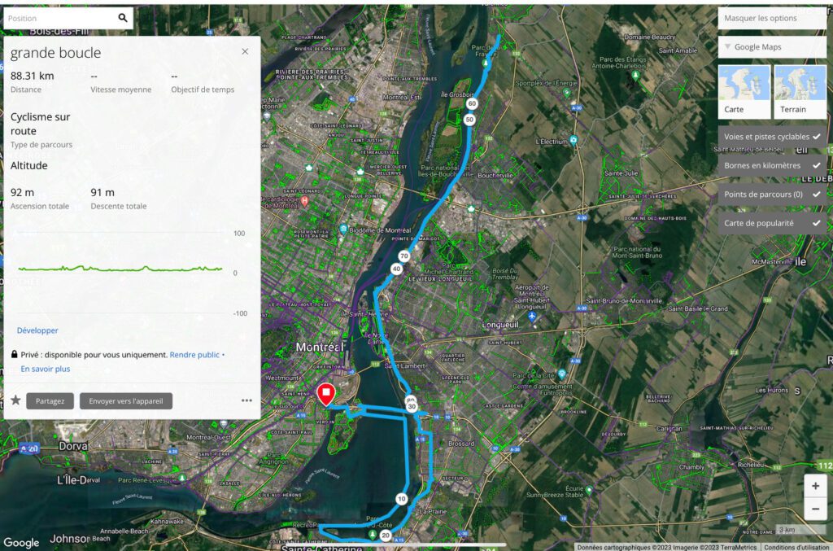833x551 pixels.
Task: Toggle Voies et pistes cyclables option
Action: pos(772,137)
